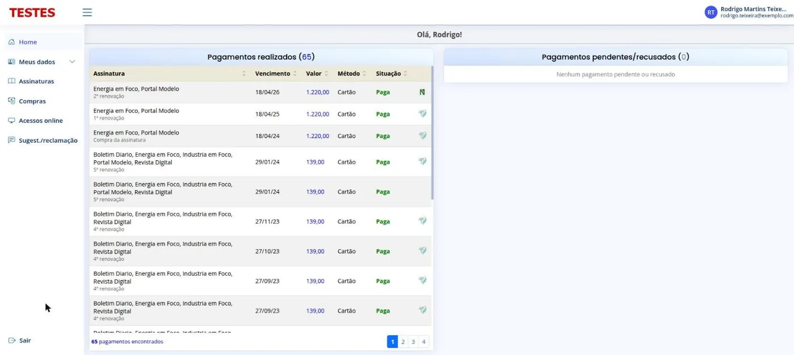This screenshot has width=794, height=355.
Task: Go to page 4 of payments
Action: pyautogui.click(x=424, y=341)
